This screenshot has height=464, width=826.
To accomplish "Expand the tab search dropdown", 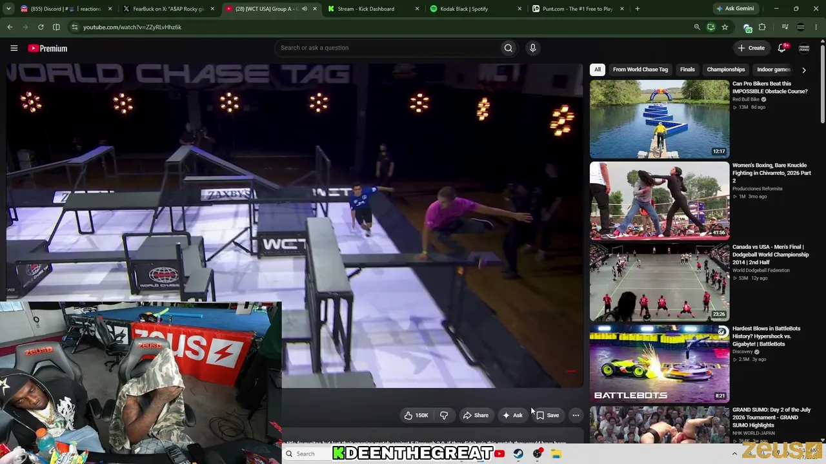I will (8, 9).
